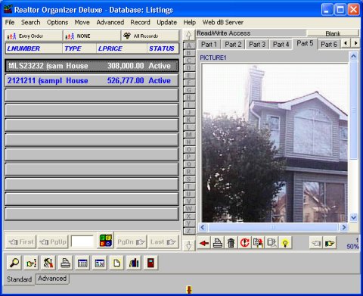The image size is (363, 296).
Task: Select the Standard toolbar tab
Action: [x=20, y=279]
